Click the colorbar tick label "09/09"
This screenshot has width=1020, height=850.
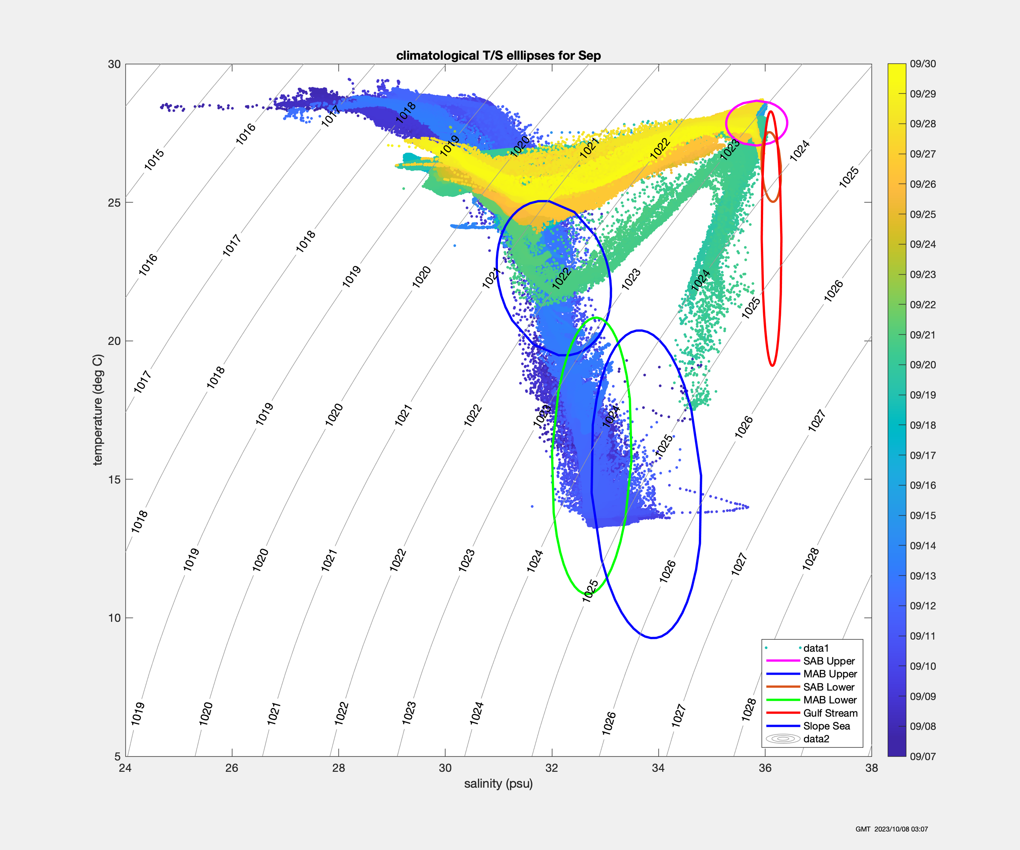point(923,697)
